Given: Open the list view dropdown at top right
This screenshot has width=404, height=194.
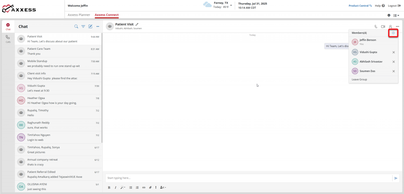Looking at the screenshot, I should pyautogui.click(x=396, y=15).
